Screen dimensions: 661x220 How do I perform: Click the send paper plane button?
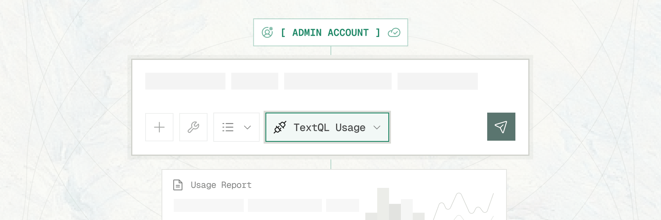point(501,127)
